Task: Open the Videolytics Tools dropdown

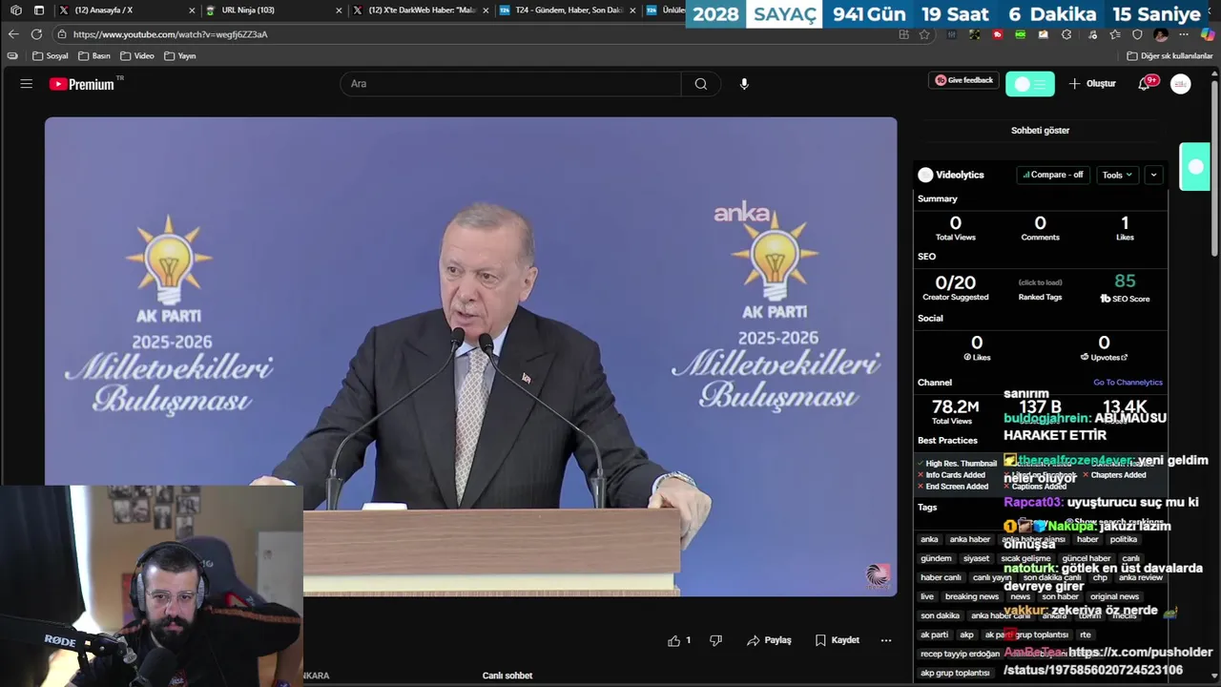Action: (1117, 175)
